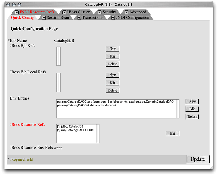
Task: Switch to the JNDI Resource Refs tab
Action: coord(37,12)
